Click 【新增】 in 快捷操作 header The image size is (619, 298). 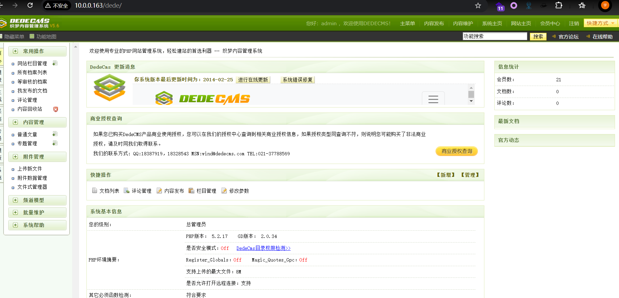[x=445, y=175]
